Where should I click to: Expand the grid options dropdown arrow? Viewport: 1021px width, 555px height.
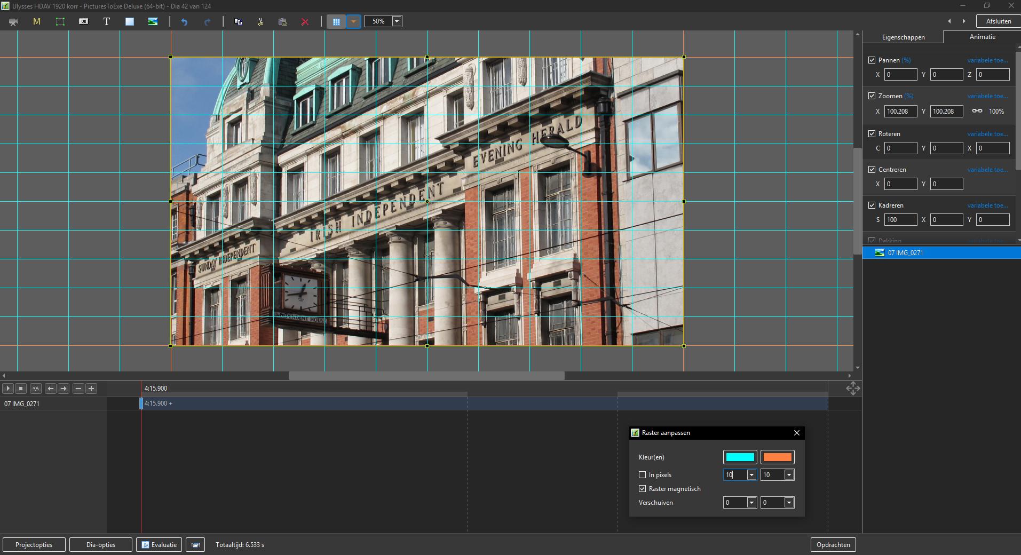[x=353, y=21]
